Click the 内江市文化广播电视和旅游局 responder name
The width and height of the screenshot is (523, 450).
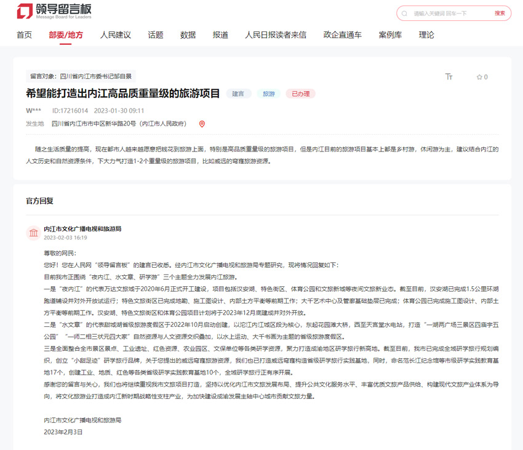coord(82,228)
